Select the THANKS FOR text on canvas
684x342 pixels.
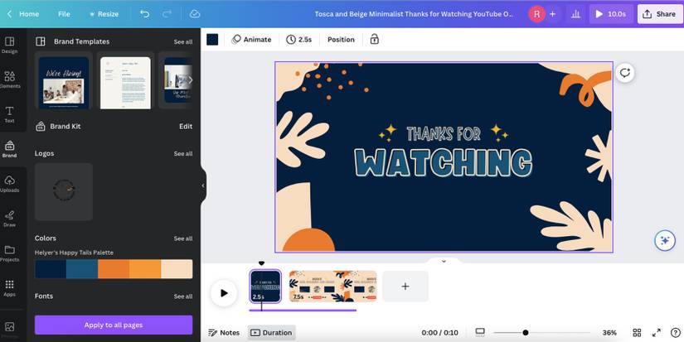(x=444, y=134)
